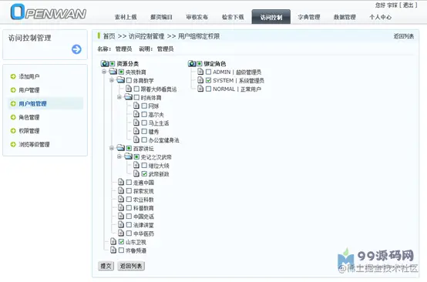Viewport: 427px width, 282px height.
Task: Click the folder icon of 史记之汉武帝
Action: [x=128, y=156]
